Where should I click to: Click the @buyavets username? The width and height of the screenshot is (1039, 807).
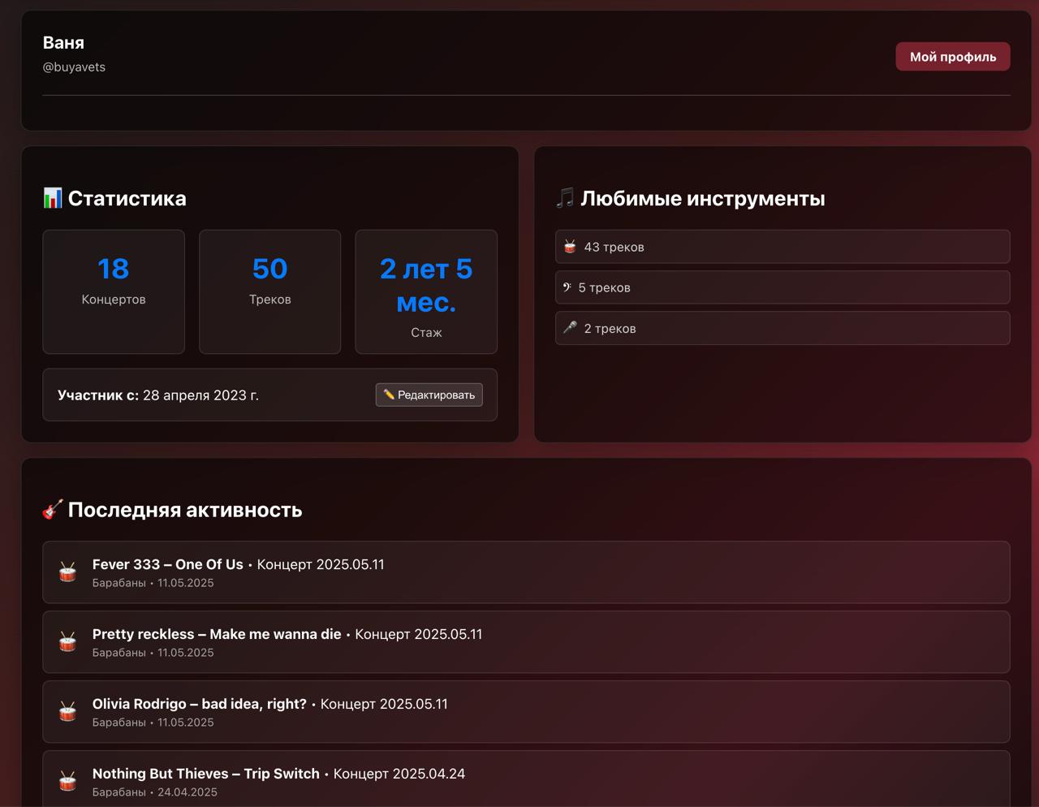(74, 67)
